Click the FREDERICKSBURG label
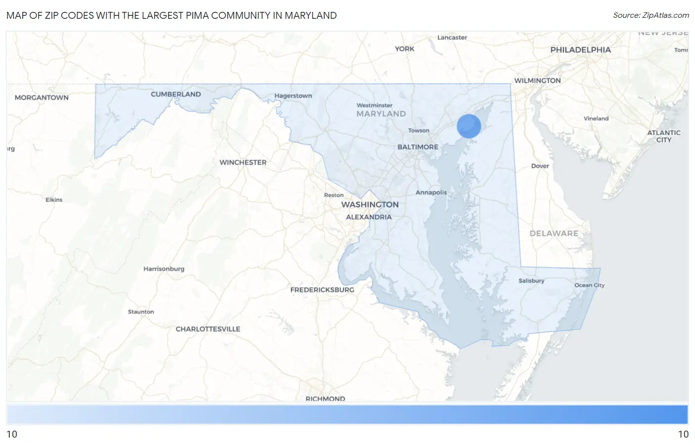This screenshot has height=445, width=695. [x=322, y=290]
